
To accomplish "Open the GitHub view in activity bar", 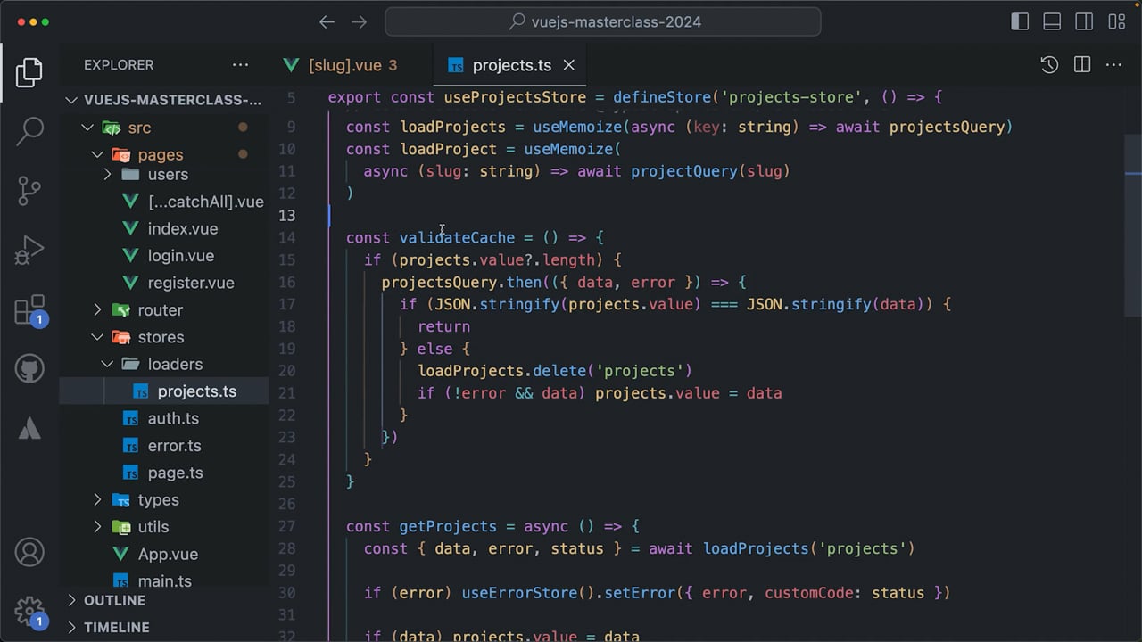I will click(x=29, y=369).
